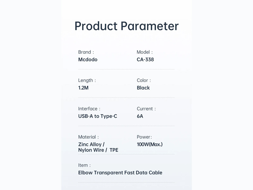This screenshot has height=190, width=253.
Task: Click the Product Parameter heading
Action: tap(126, 26)
